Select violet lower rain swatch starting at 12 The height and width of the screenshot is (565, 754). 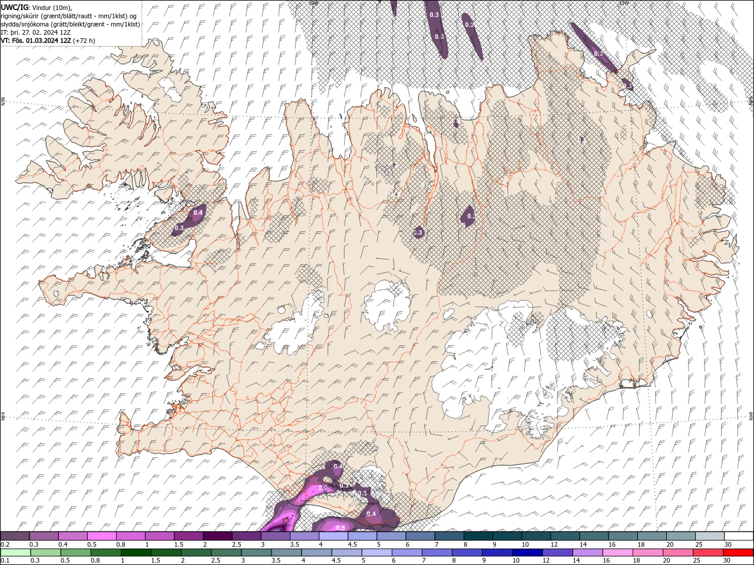557,553
